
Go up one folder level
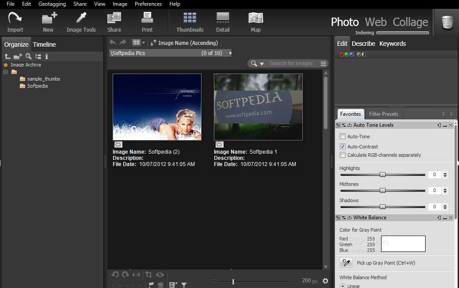(x=7, y=56)
